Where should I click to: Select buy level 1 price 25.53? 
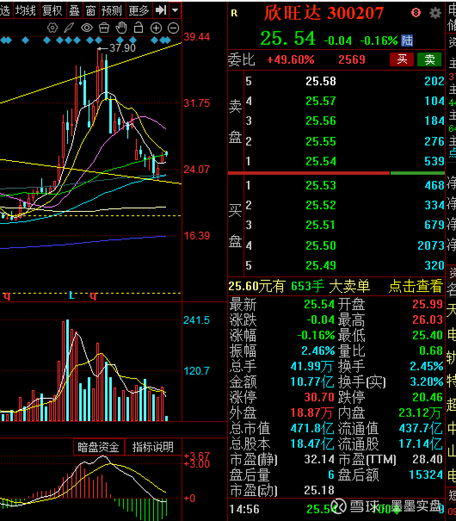pos(320,185)
